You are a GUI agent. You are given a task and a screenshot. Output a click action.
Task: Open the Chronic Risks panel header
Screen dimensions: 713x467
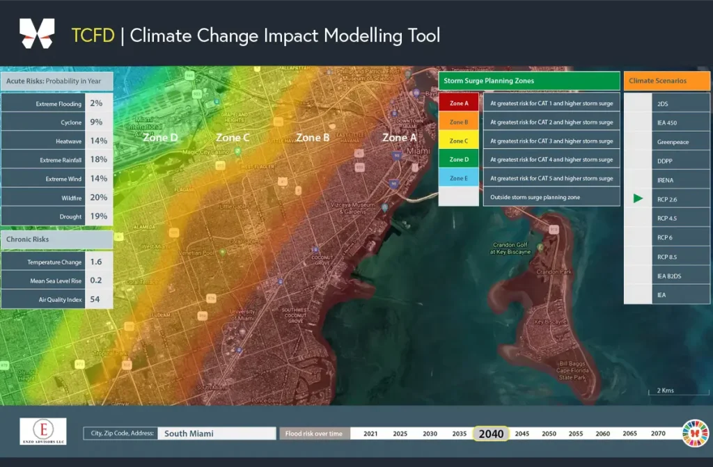(57, 239)
